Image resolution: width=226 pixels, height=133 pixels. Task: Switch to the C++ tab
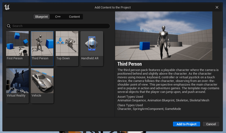(58, 17)
